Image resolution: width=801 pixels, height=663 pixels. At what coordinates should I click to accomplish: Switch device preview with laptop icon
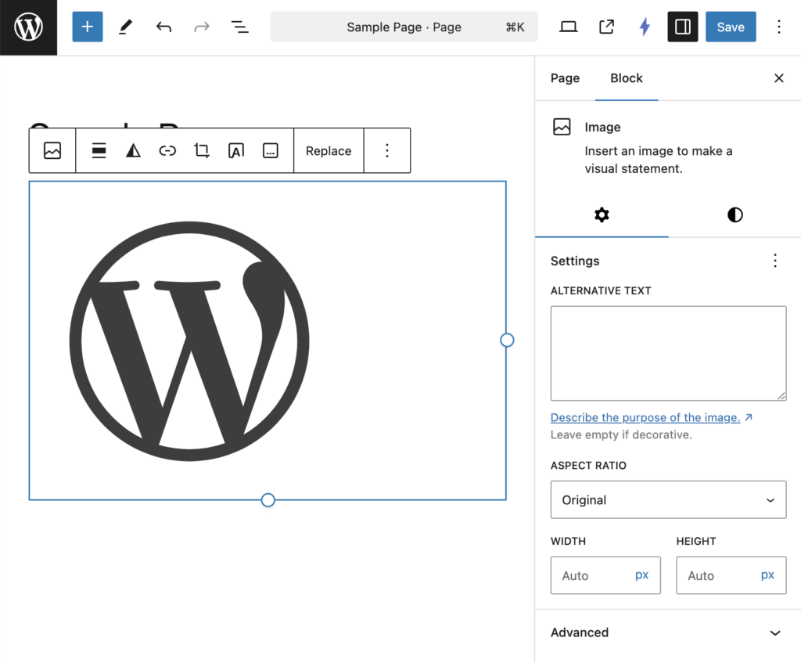click(568, 27)
